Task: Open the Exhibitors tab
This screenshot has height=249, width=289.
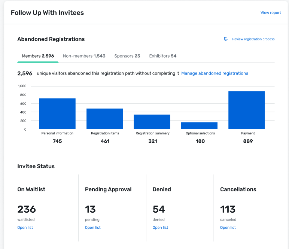Action: point(162,56)
